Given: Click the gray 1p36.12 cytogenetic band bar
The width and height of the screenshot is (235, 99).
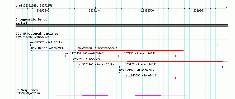Looking at the screenshot, I should click(121, 25).
